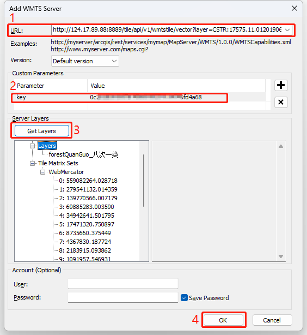Screen dimensions: 307x335
Task: Toggle the Save Password checkbox
Action: pyautogui.click(x=184, y=297)
